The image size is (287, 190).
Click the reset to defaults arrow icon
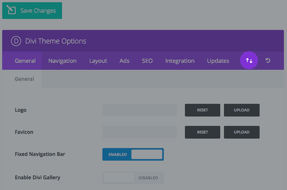tap(268, 61)
